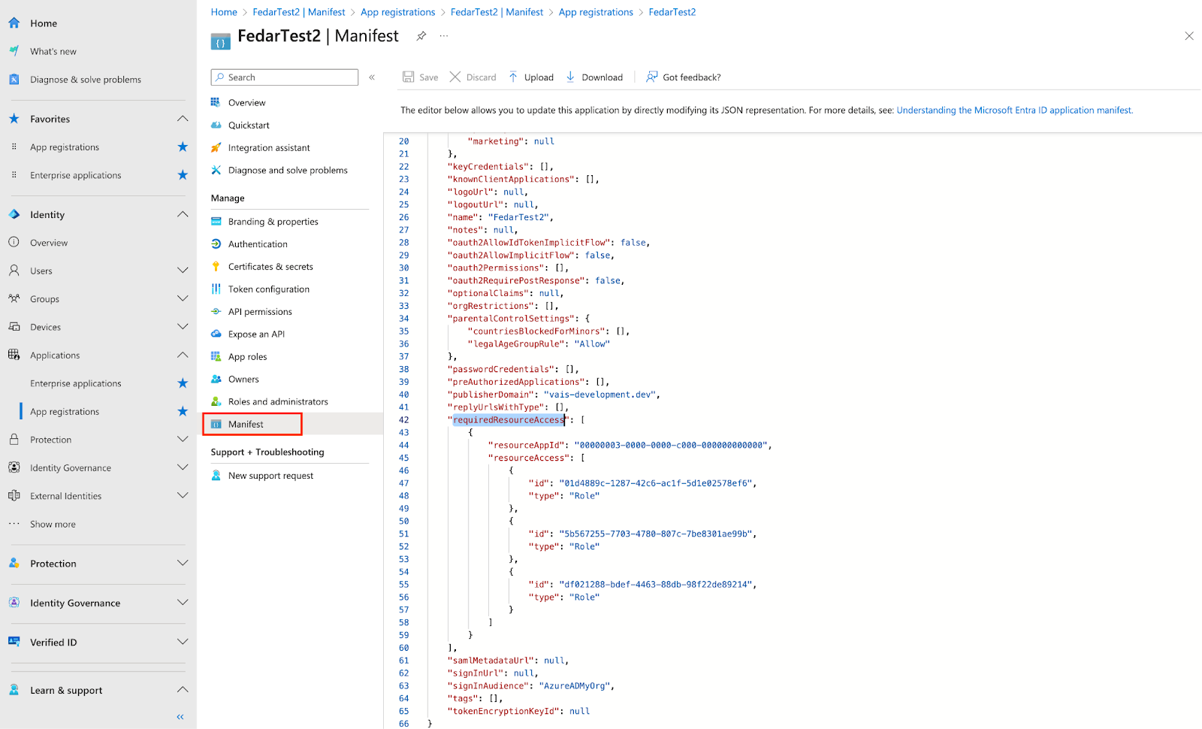Switch to Token configuration
The width and height of the screenshot is (1202, 729).
pos(267,289)
